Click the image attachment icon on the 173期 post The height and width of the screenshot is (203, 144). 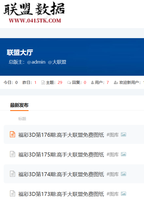123,194
